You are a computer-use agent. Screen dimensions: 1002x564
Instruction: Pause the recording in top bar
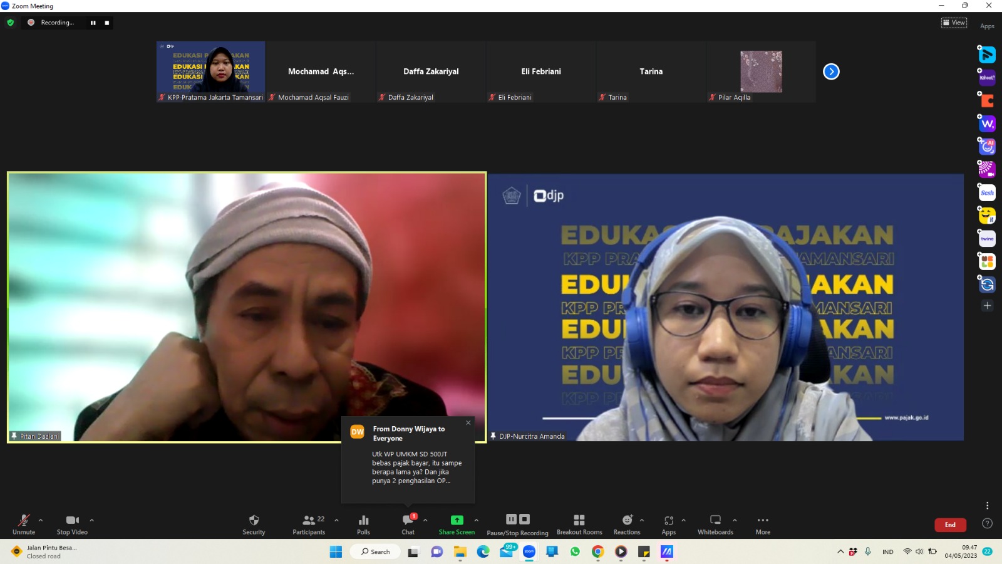tap(93, 23)
